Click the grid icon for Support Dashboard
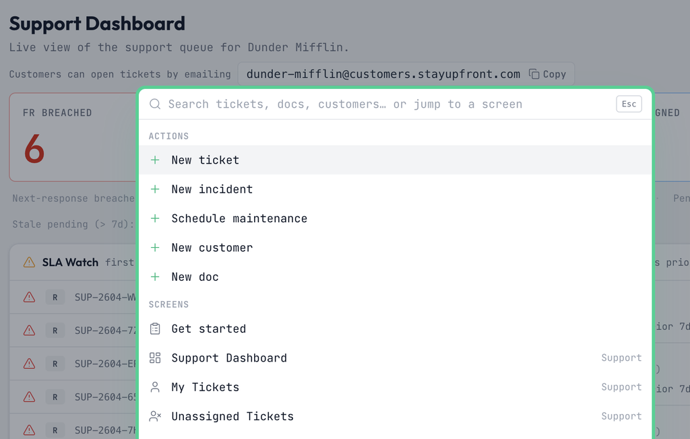This screenshot has height=439, width=690. pyautogui.click(x=155, y=358)
